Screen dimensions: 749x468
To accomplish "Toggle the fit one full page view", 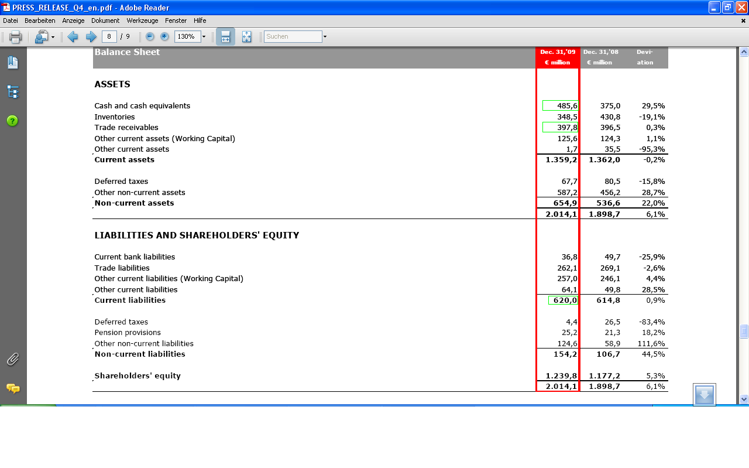I will pyautogui.click(x=246, y=37).
